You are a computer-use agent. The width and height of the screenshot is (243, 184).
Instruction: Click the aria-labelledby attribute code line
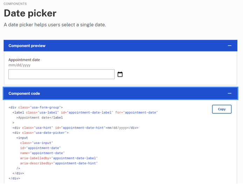59,158
